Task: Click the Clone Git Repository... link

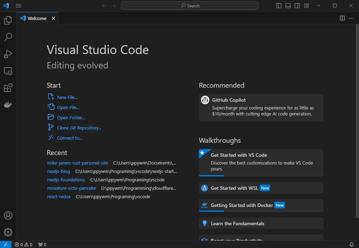Action: pyautogui.click(x=79, y=128)
